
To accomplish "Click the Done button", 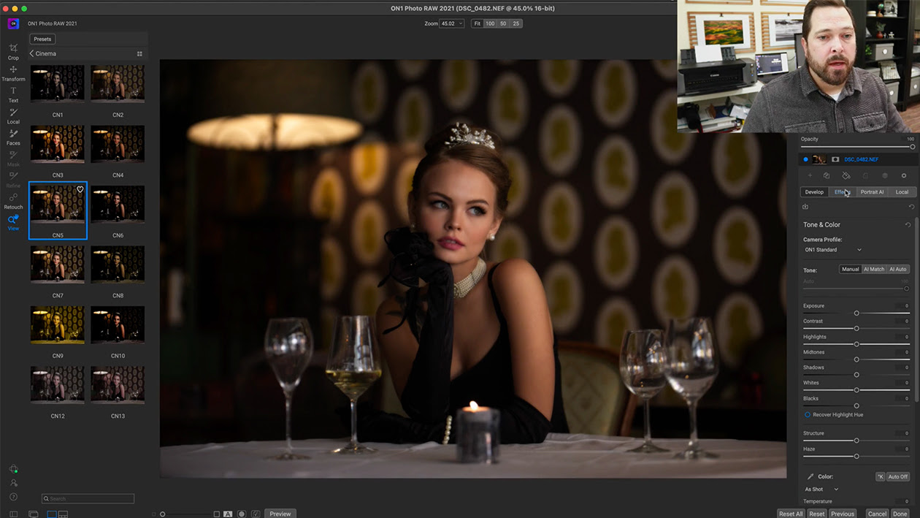I will [900, 514].
